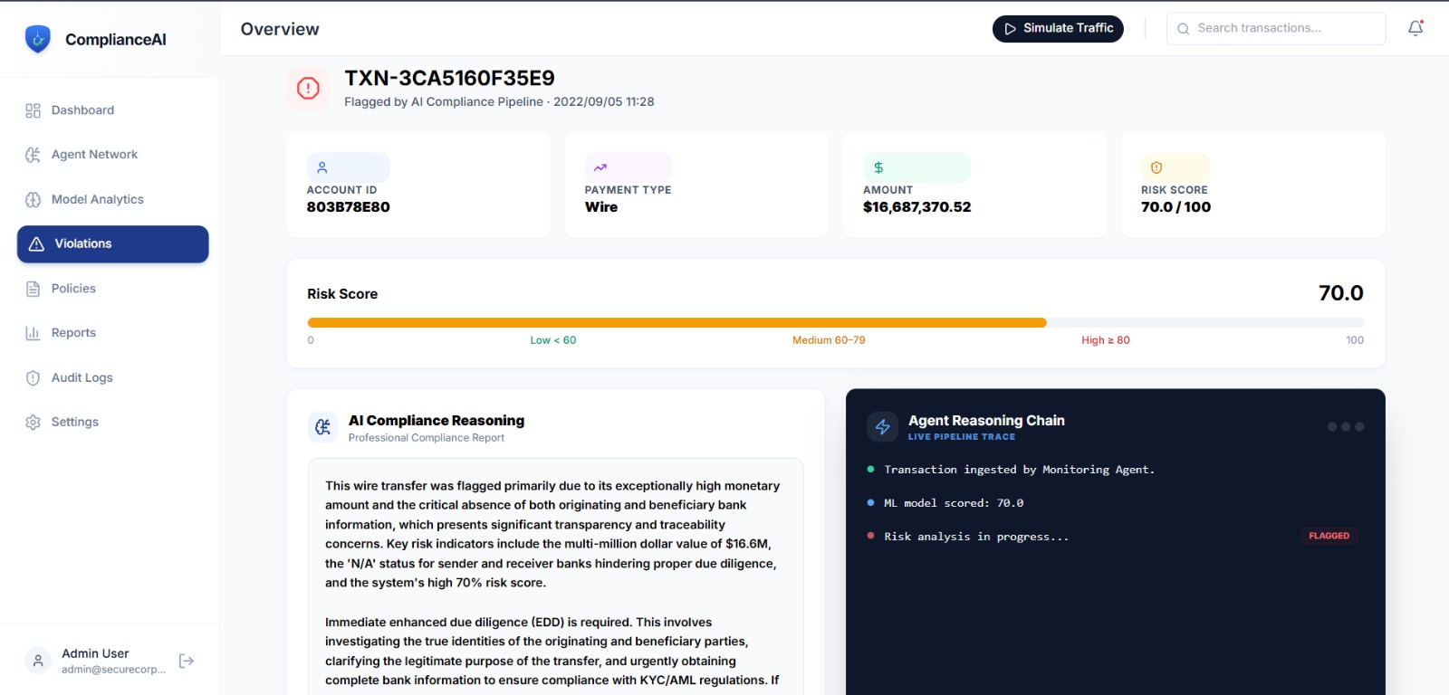Viewport: 1449px width, 695px height.
Task: Open Audit Logs
Action: pyautogui.click(x=112, y=377)
